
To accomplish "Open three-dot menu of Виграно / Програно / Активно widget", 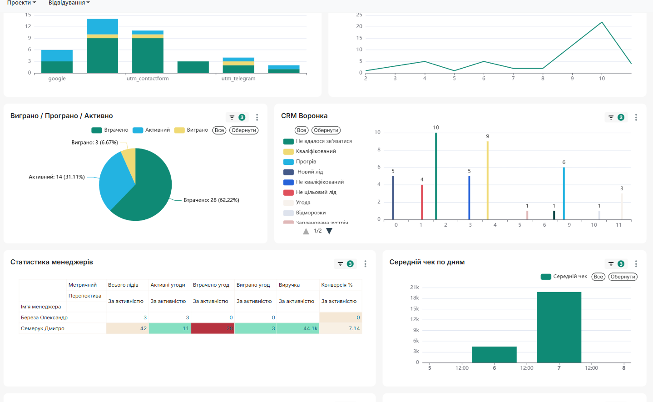I will [x=257, y=117].
